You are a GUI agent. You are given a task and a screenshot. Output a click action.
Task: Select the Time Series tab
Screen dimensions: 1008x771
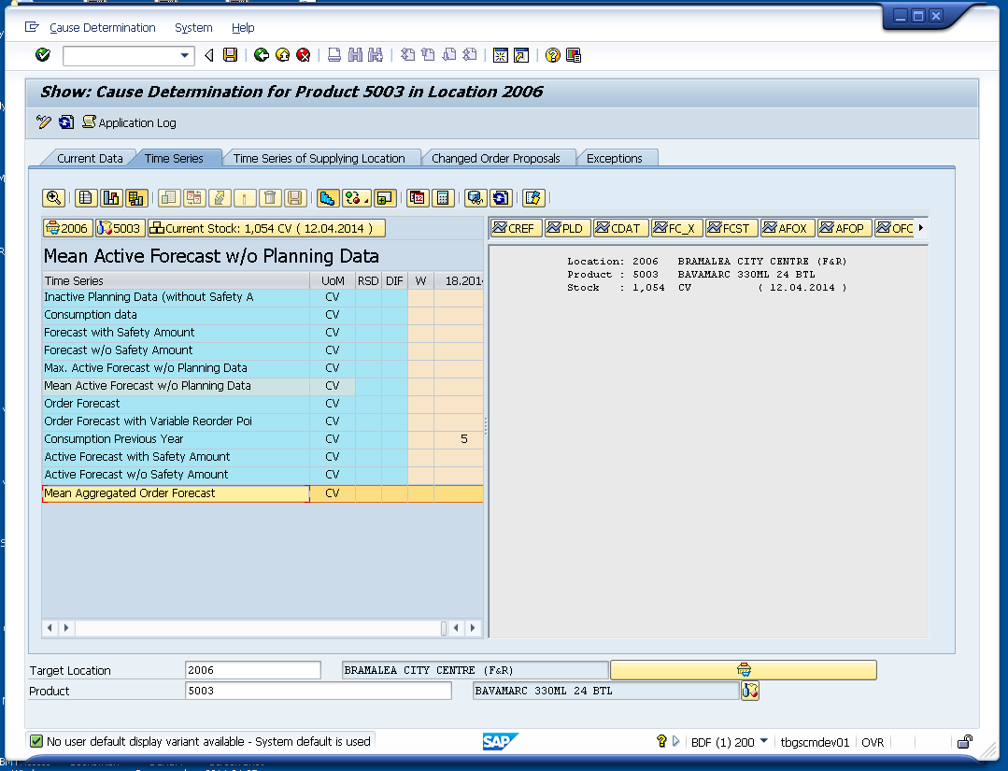click(174, 158)
